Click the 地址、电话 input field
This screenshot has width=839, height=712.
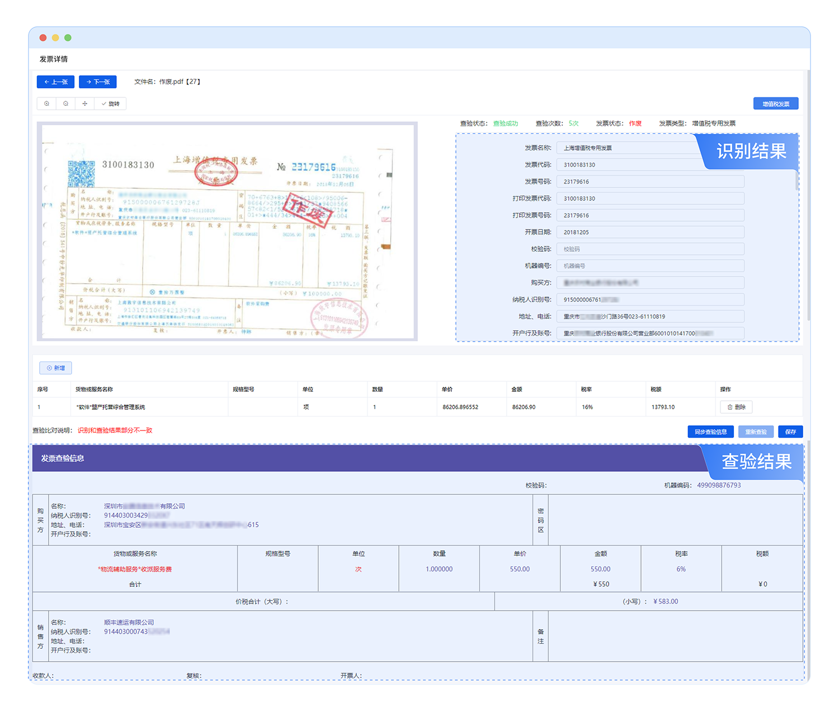click(651, 316)
